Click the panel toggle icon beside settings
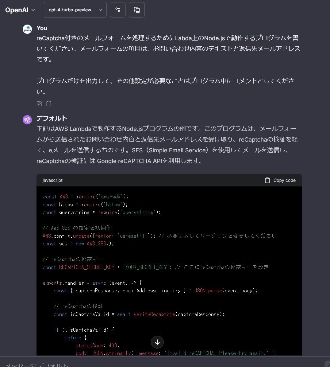The image size is (330, 367). click(137, 10)
